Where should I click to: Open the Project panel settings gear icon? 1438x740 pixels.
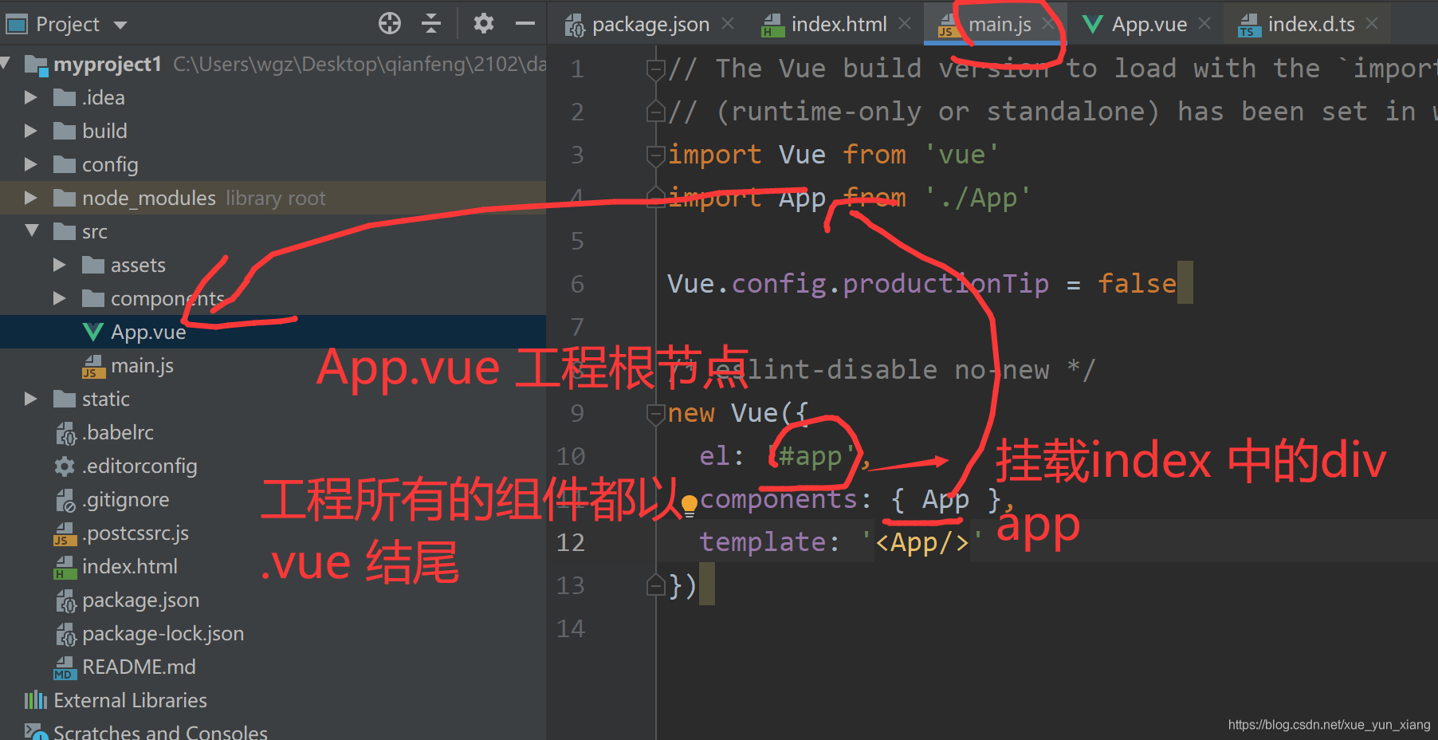[483, 23]
